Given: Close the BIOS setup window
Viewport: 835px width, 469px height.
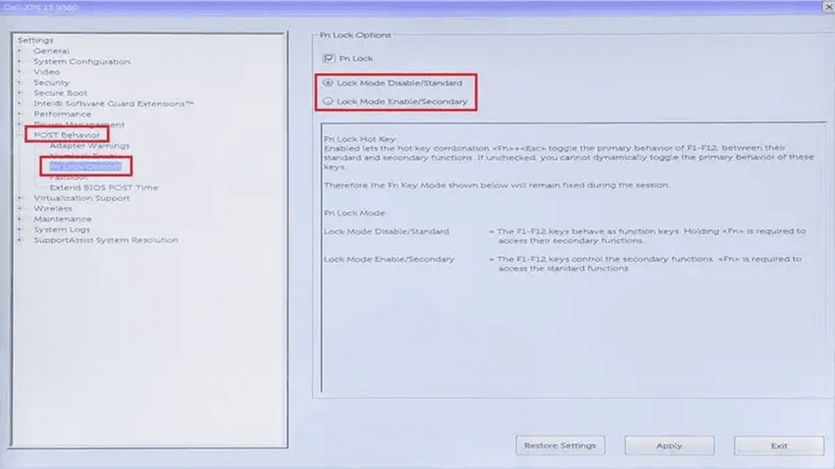Looking at the screenshot, I should [x=829, y=8].
